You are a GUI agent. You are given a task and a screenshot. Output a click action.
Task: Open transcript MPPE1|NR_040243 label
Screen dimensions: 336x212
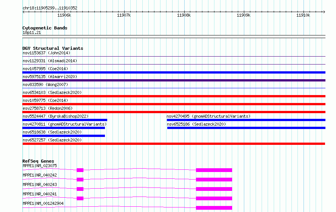pyautogui.click(x=40, y=184)
